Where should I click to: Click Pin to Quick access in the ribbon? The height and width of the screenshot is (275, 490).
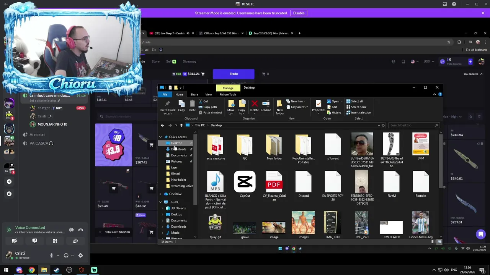(167, 107)
